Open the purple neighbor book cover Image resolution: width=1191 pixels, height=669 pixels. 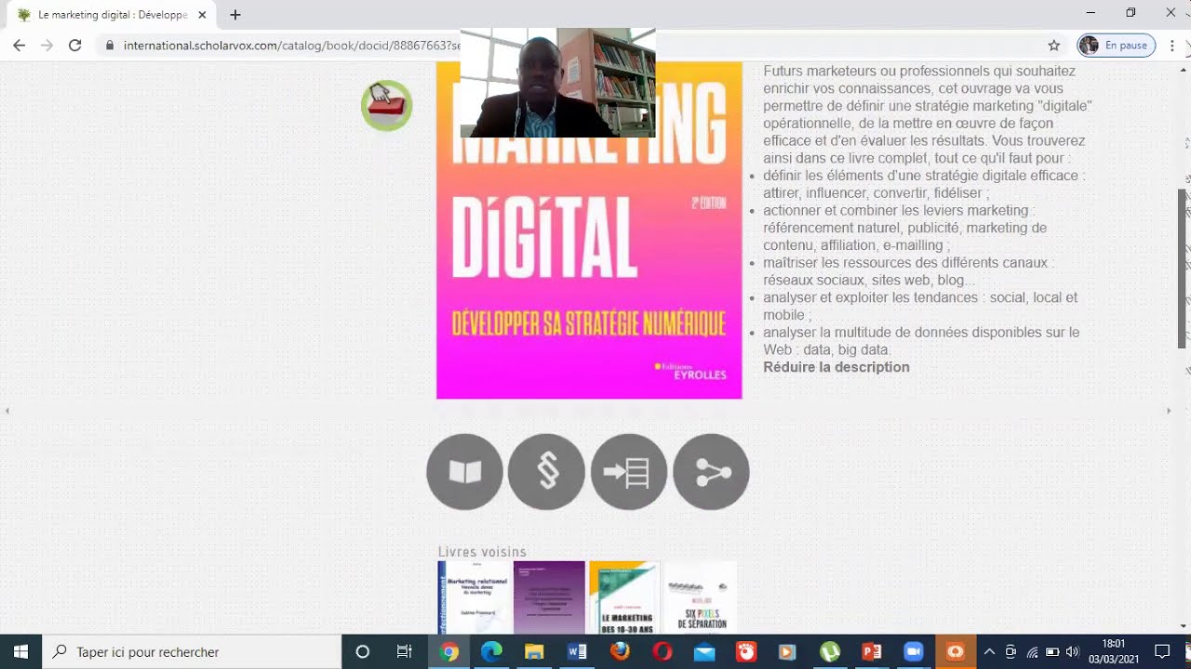[549, 597]
